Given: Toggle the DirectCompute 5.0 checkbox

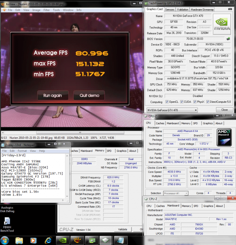Looking at the screenshot, I should (208, 102).
